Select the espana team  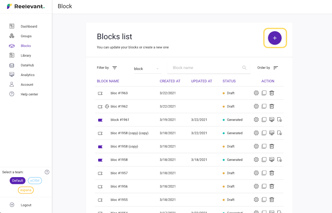[26, 190]
